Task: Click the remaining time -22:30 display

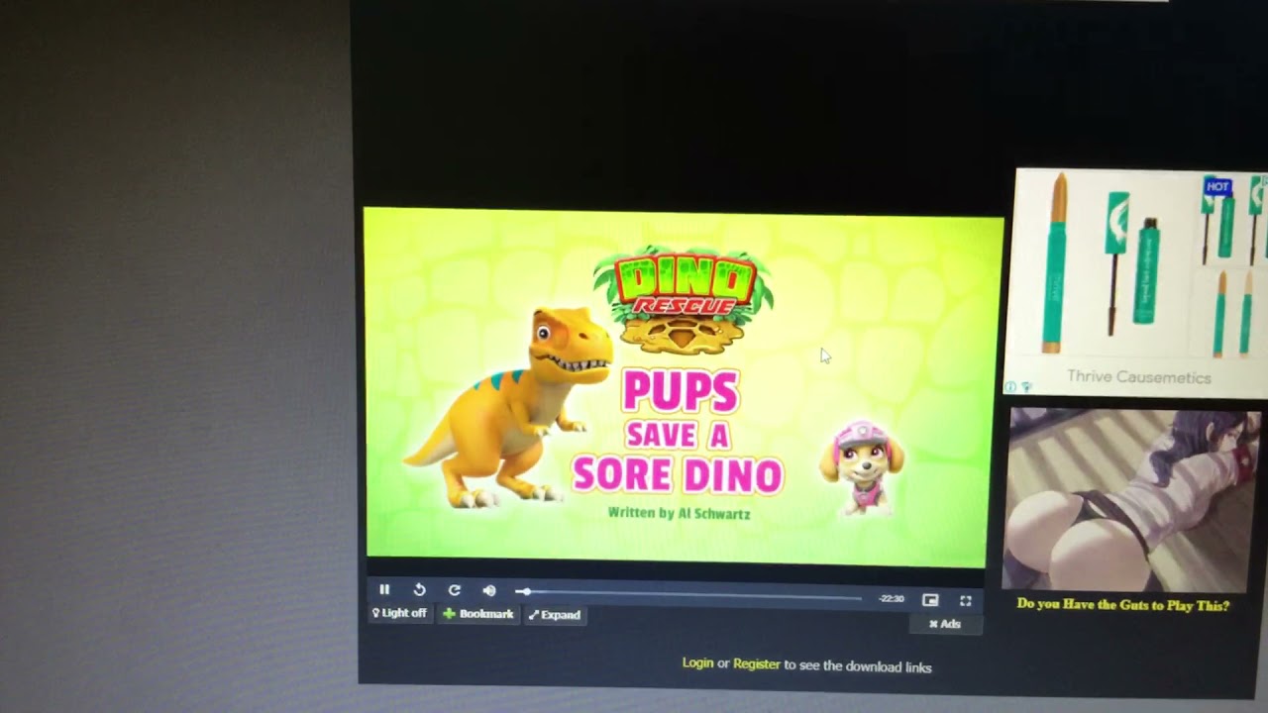Action: pyautogui.click(x=892, y=599)
